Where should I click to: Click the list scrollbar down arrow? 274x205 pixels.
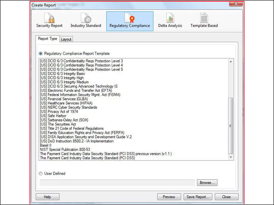[x=231, y=157]
